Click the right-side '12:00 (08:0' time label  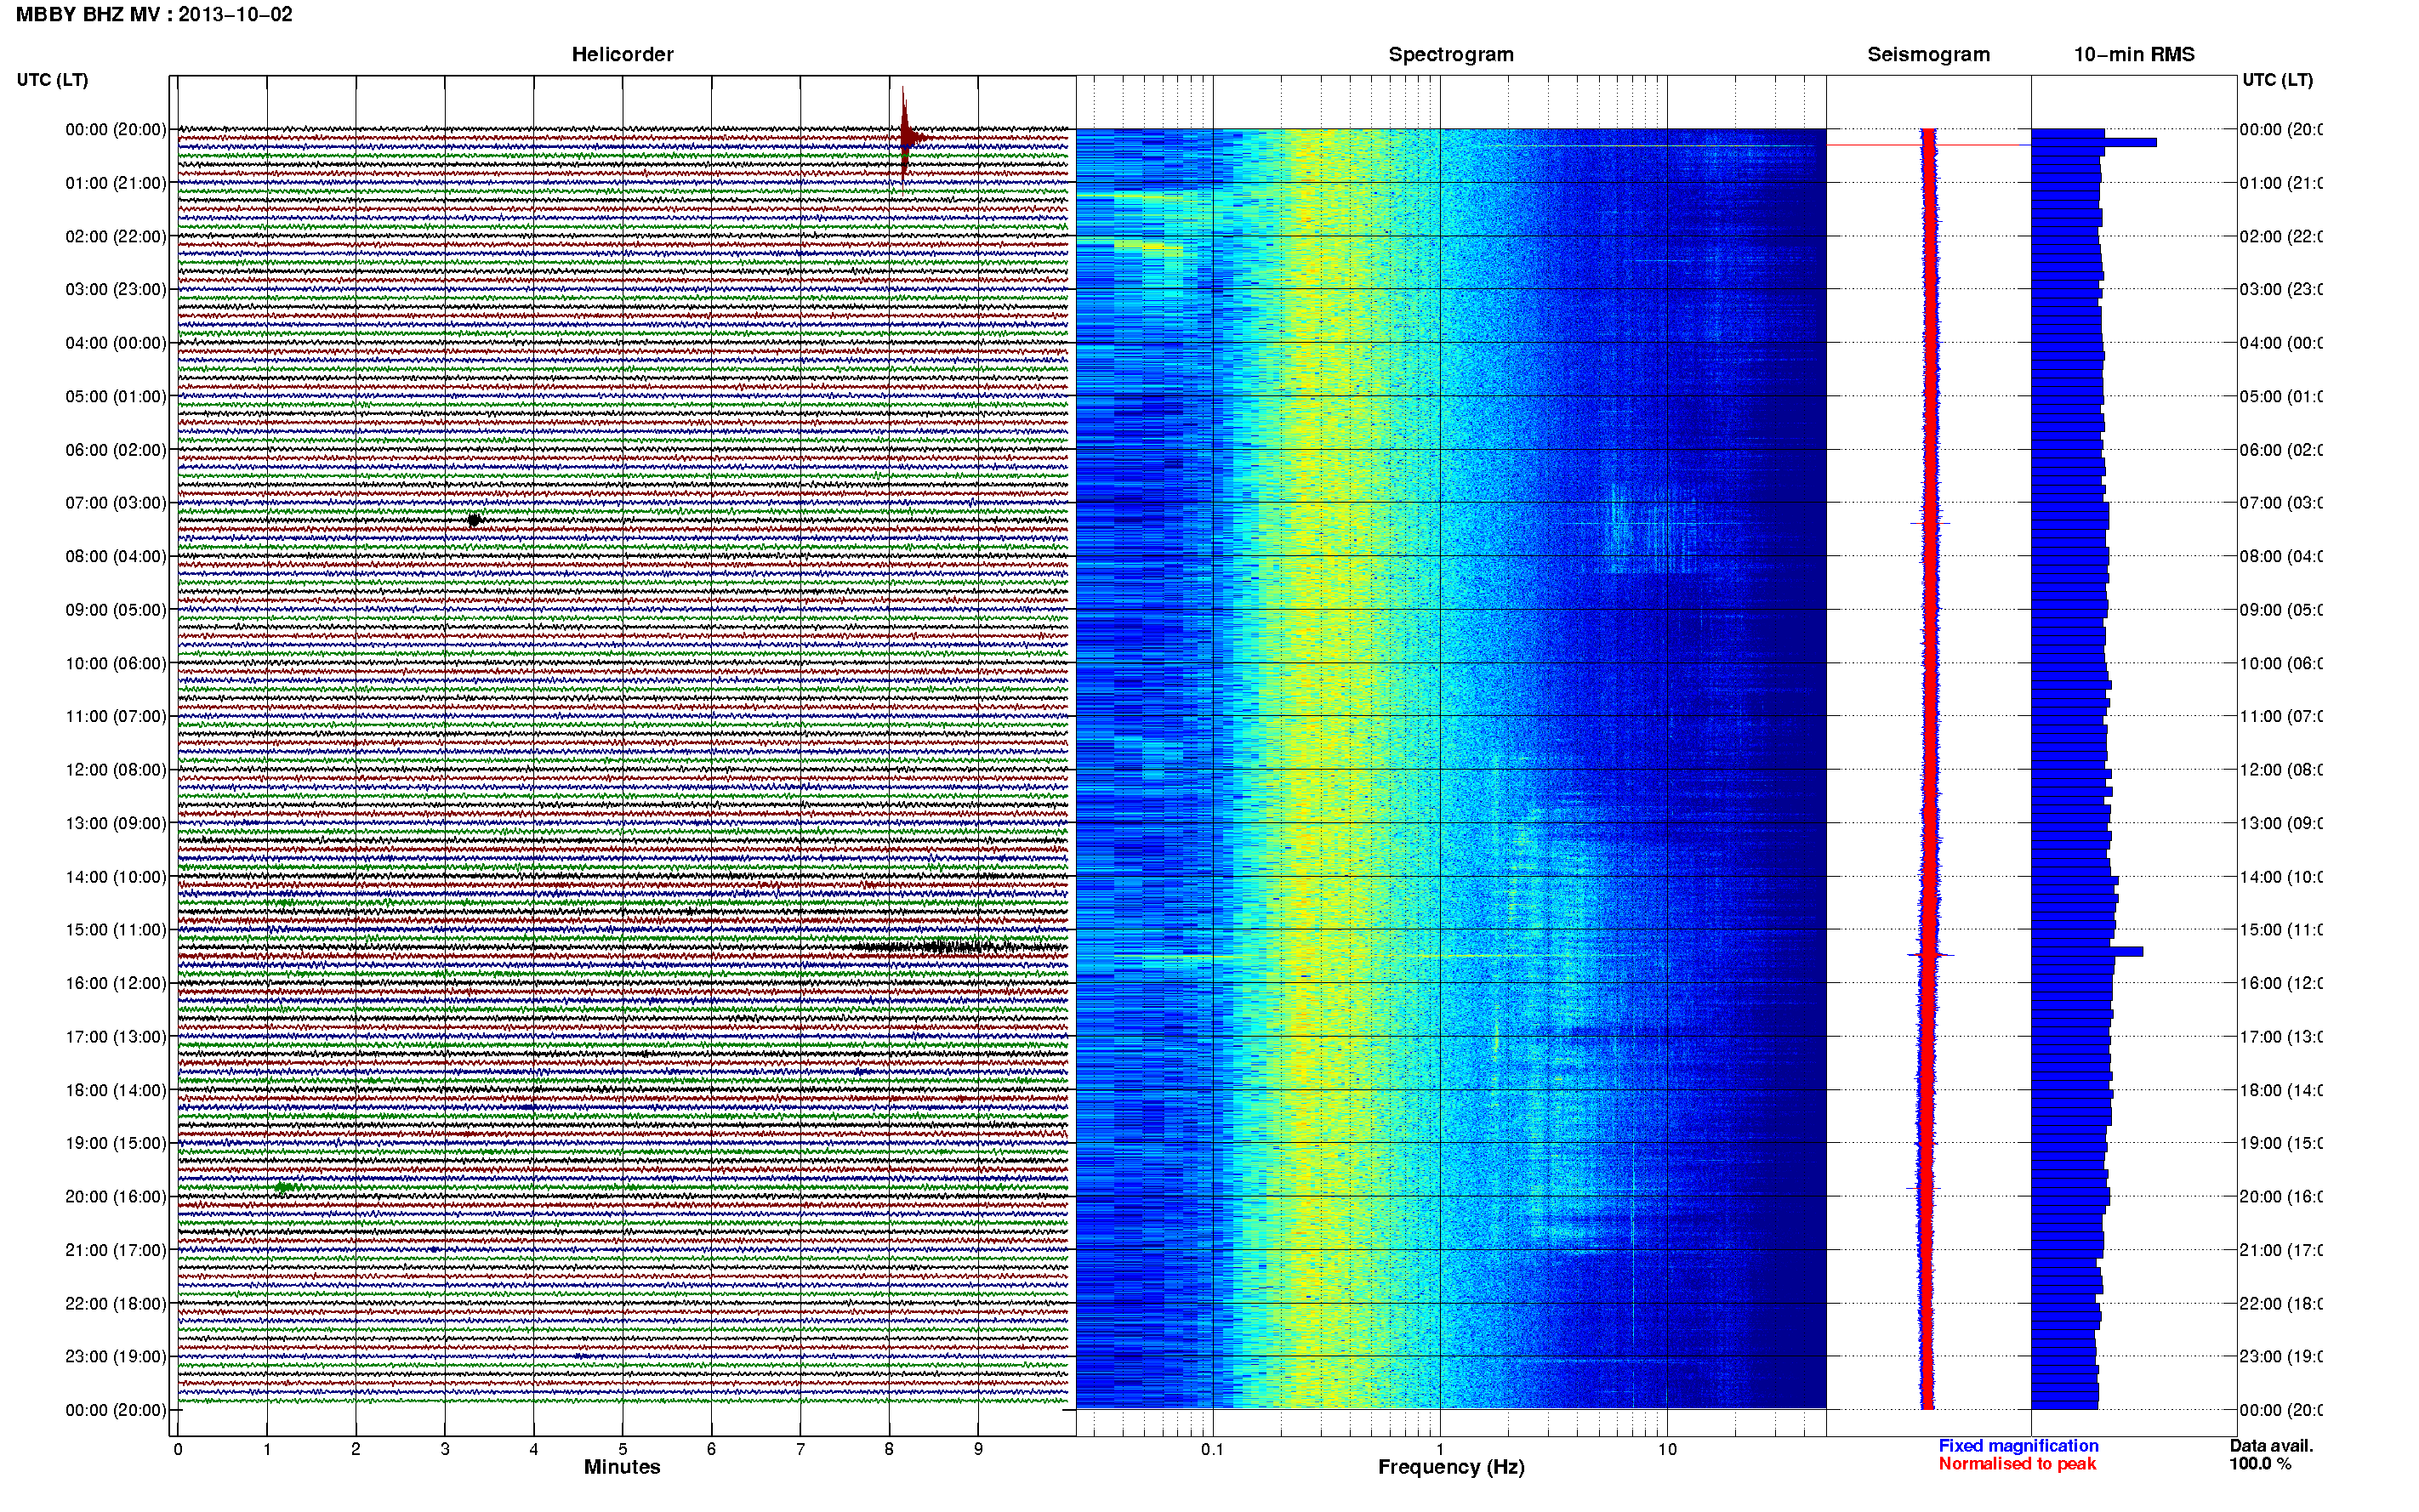pyautogui.click(x=2281, y=770)
